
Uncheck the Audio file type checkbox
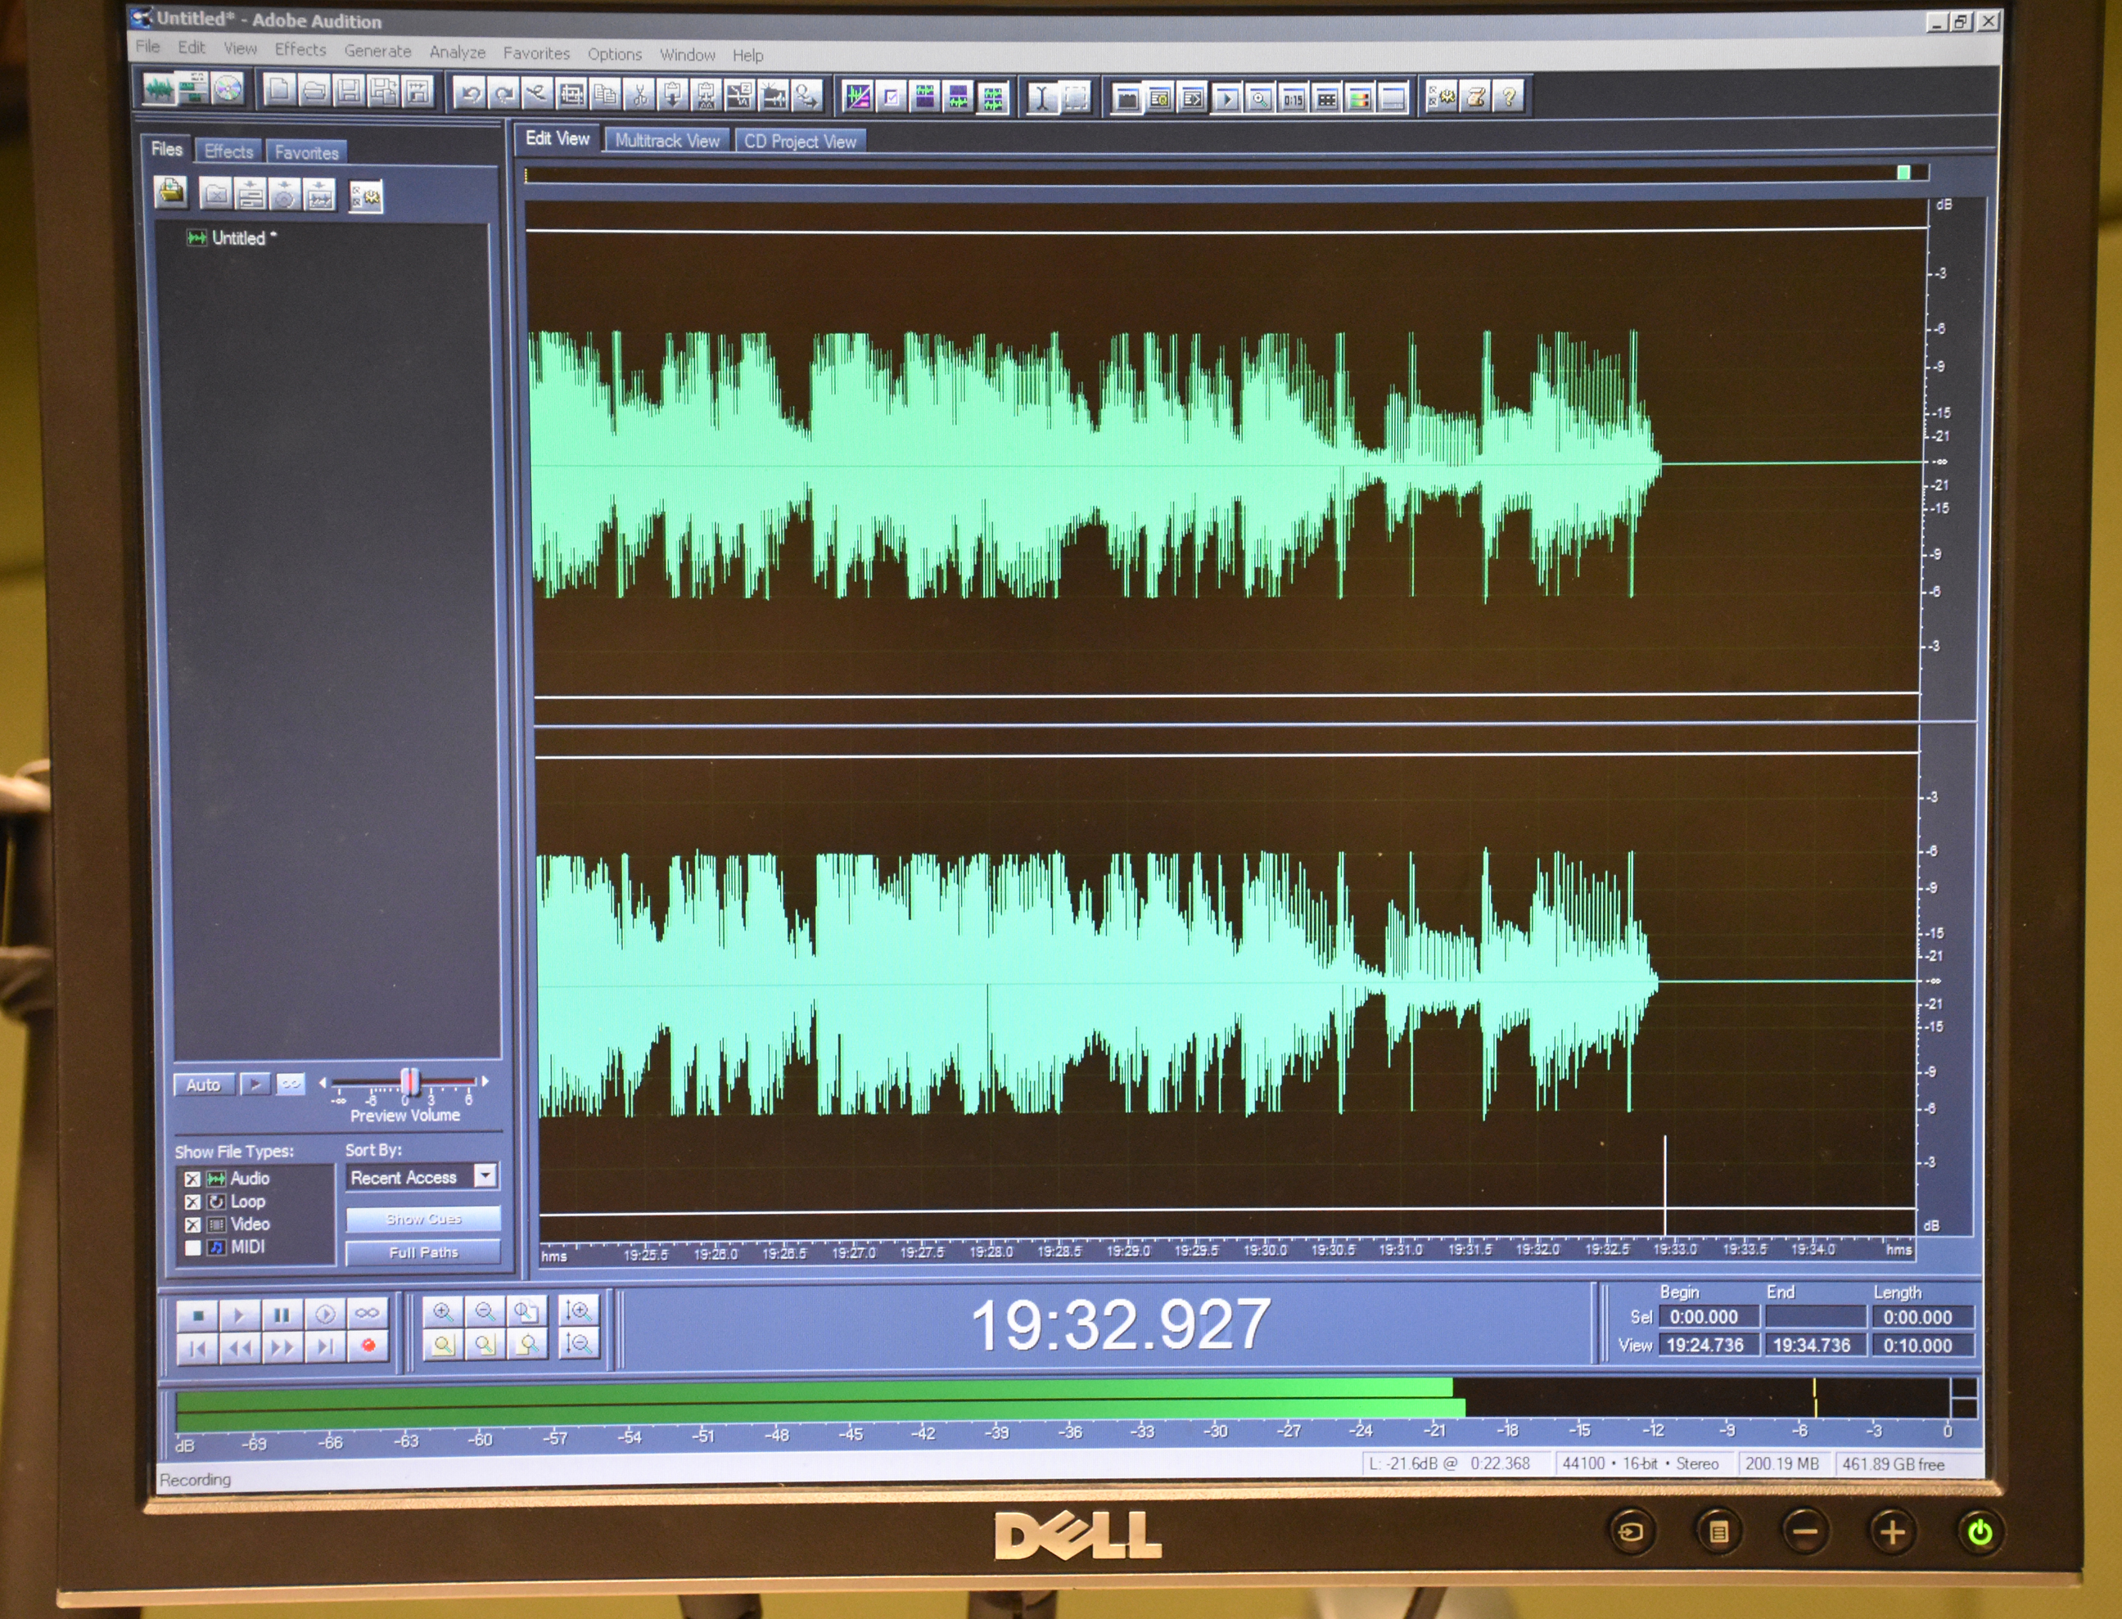point(192,1179)
